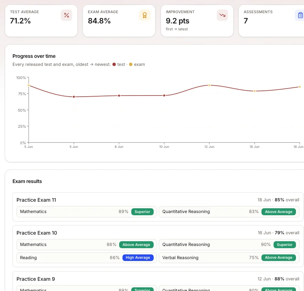This screenshot has height=291, width=304.
Task: Click Superior badge for Practice Exam 10 Quantitative Reasoning
Action: pyautogui.click(x=285, y=245)
